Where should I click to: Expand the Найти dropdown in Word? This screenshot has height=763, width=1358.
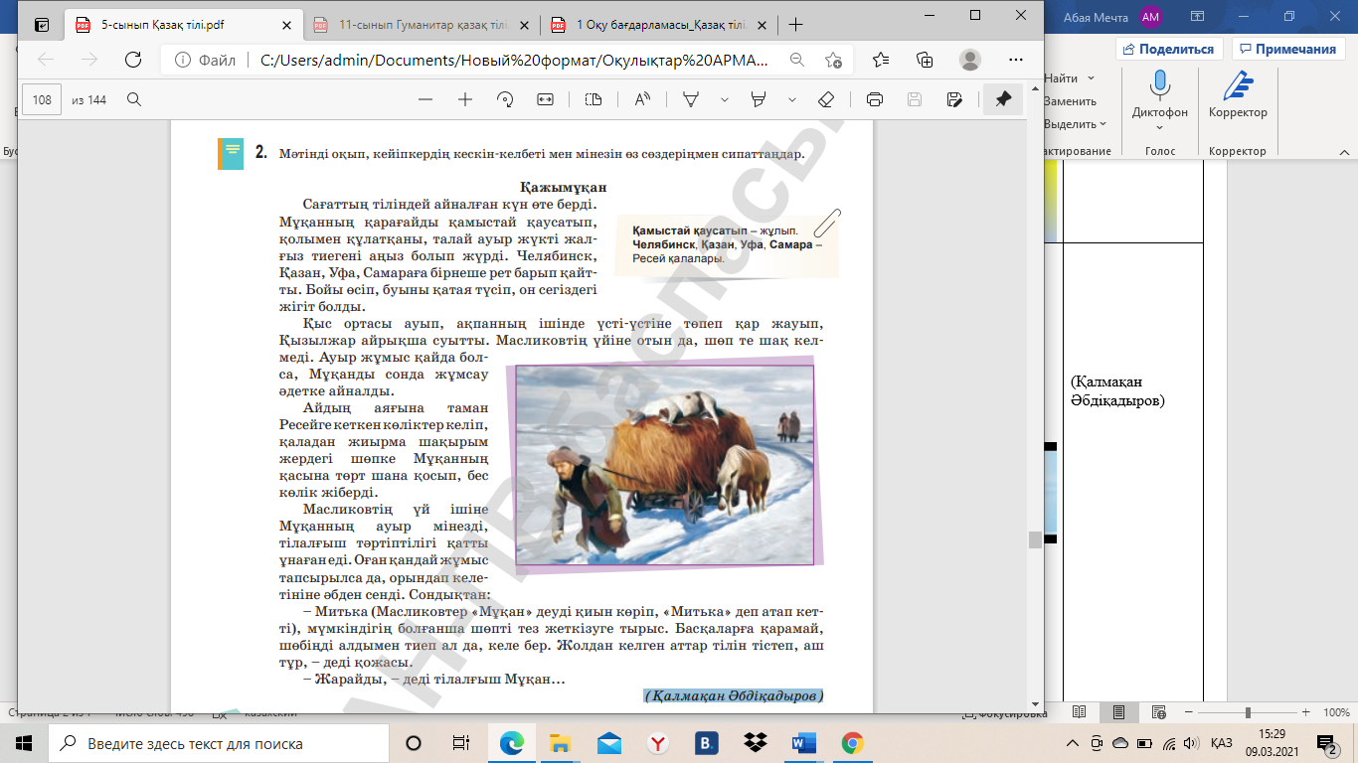[x=1091, y=77]
